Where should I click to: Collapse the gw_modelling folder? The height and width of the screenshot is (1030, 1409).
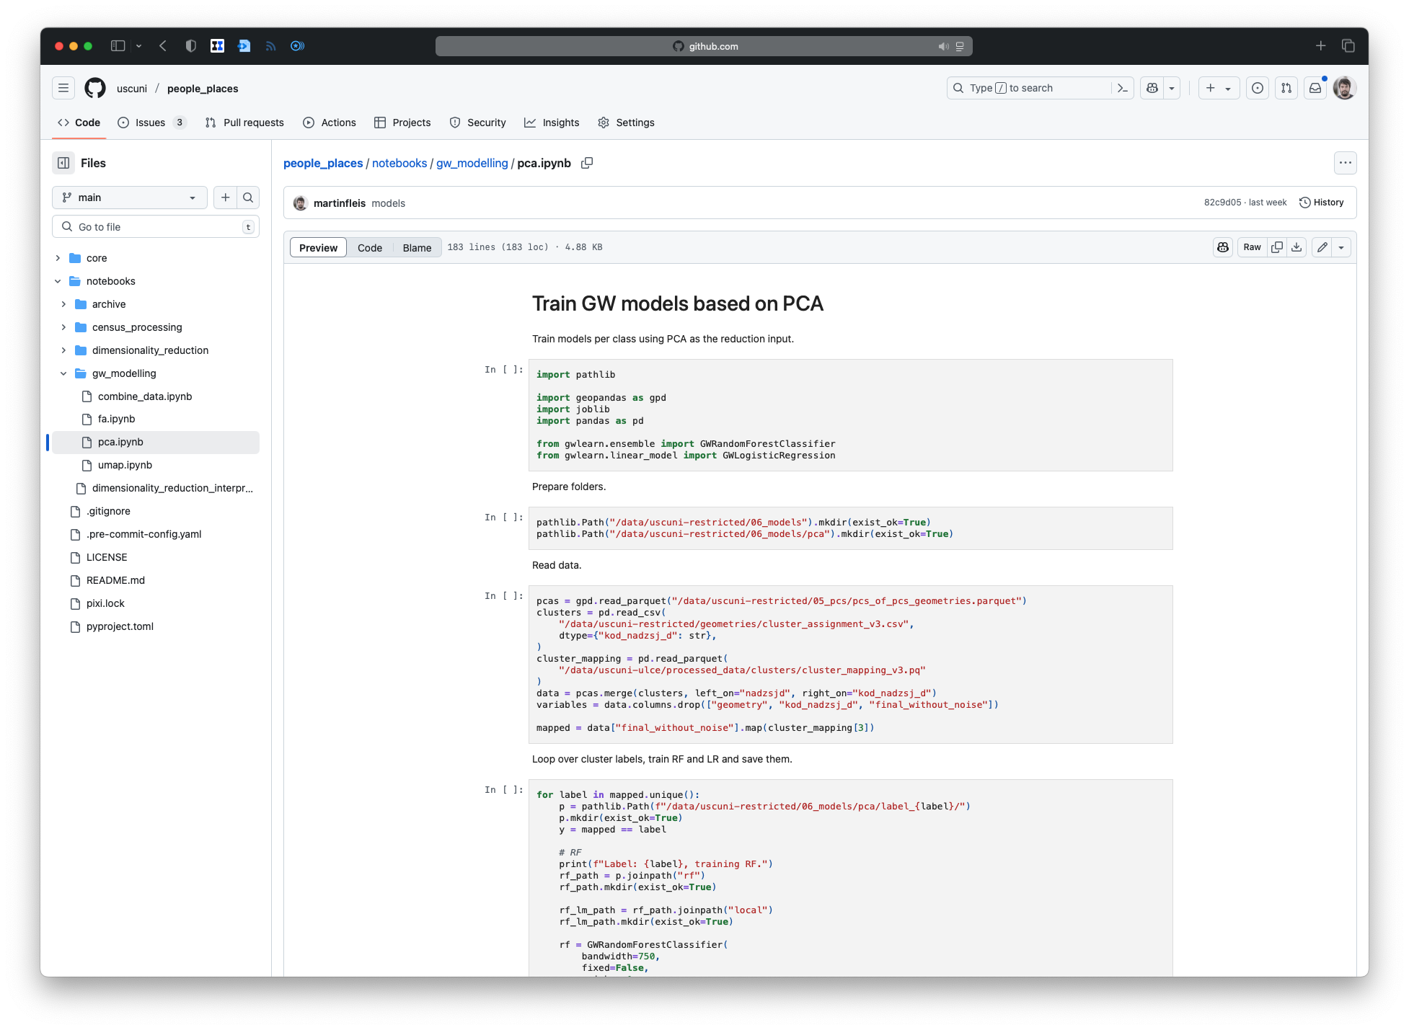63,373
